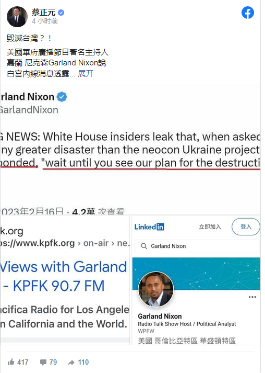This screenshot has height=373, width=265.
Task: Click the Garland Nixon search field
Action: point(197,246)
